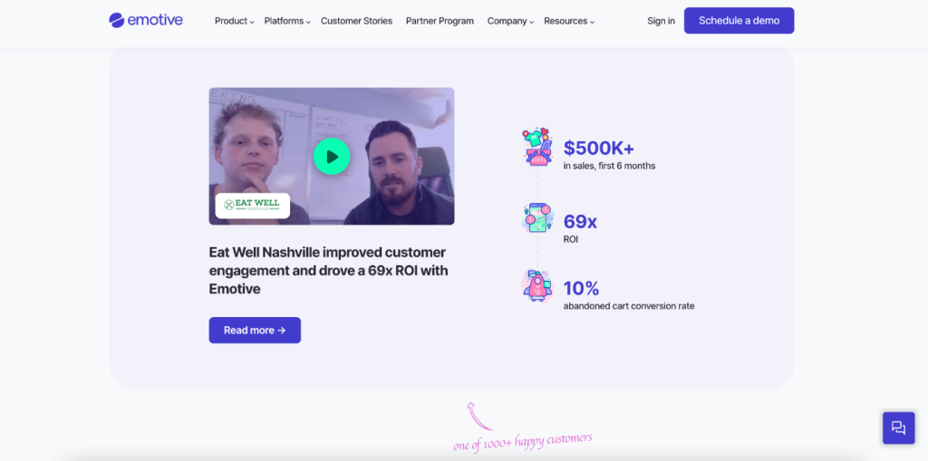Click the Emotive logo in the header
Image resolution: width=928 pixels, height=461 pixels.
pos(146,20)
